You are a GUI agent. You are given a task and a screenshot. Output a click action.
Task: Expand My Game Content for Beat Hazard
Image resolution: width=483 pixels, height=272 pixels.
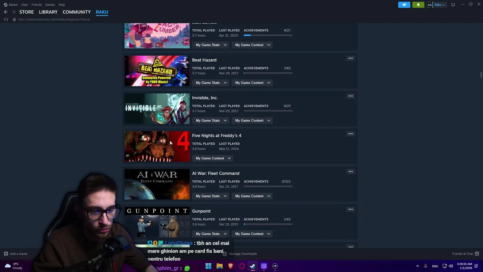point(252,83)
